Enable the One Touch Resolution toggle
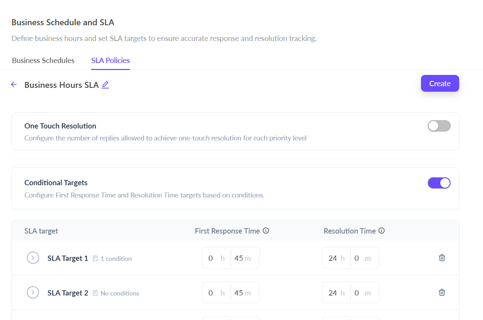 [x=439, y=126]
